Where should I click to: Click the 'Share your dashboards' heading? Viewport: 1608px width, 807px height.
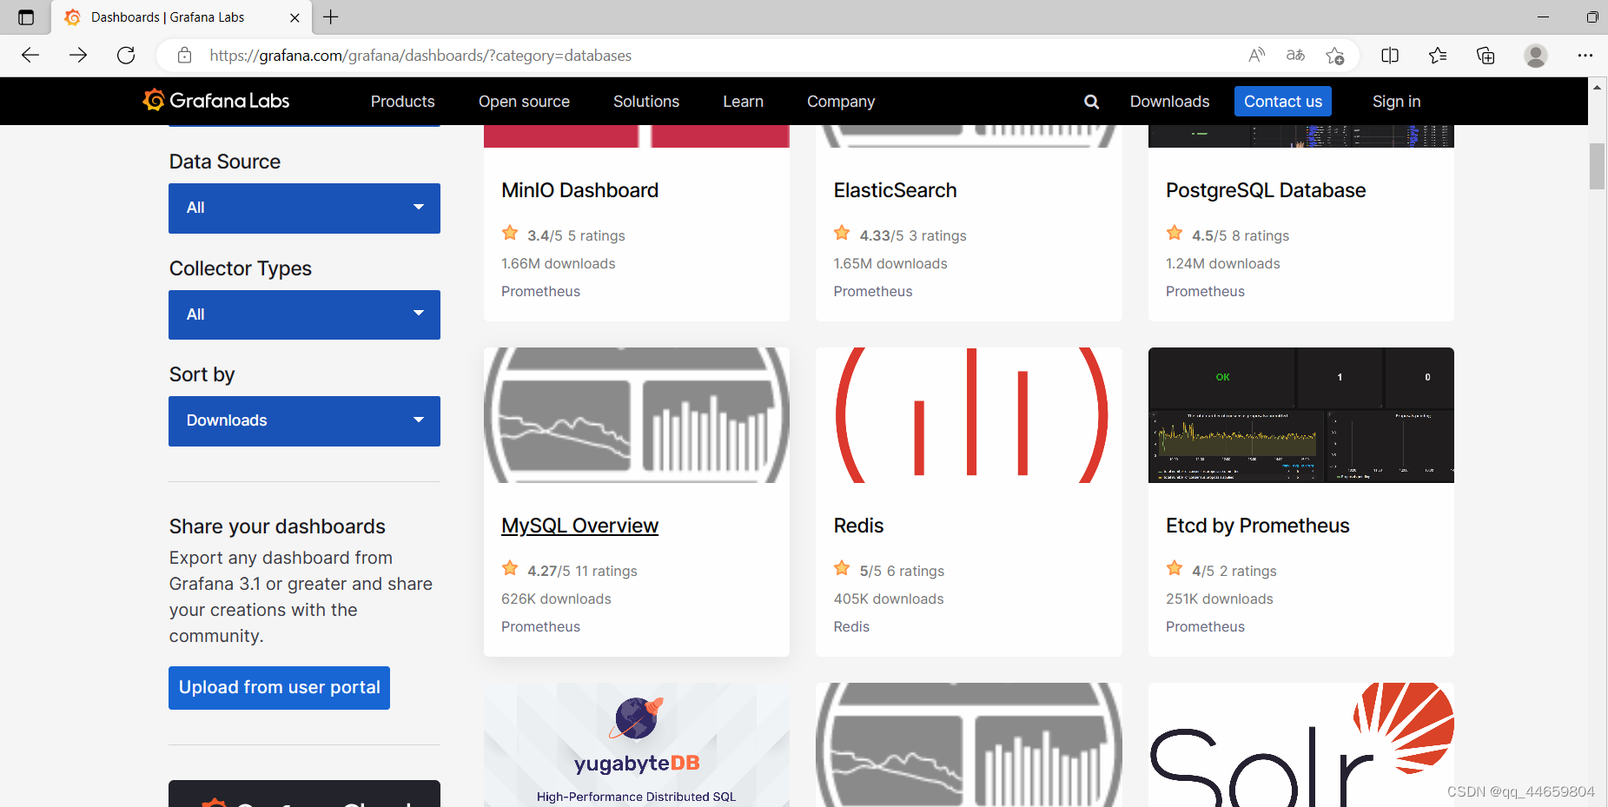(x=277, y=526)
